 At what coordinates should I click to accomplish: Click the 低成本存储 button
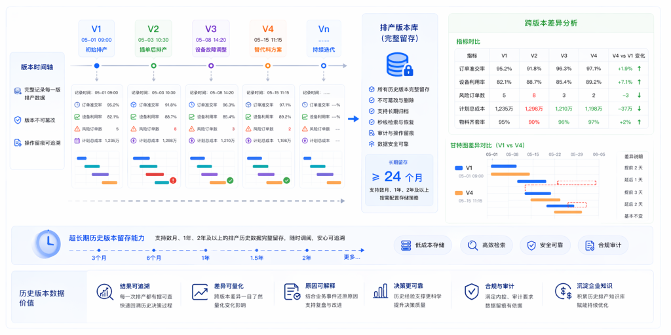tap(423, 245)
